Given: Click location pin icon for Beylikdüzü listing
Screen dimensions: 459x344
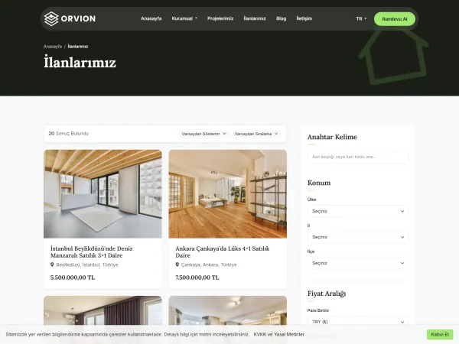Looking at the screenshot, I should pos(52,264).
